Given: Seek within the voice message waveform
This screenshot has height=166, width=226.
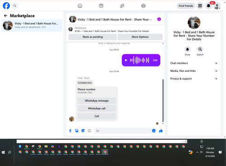Looking at the screenshot, I should coord(140,60).
